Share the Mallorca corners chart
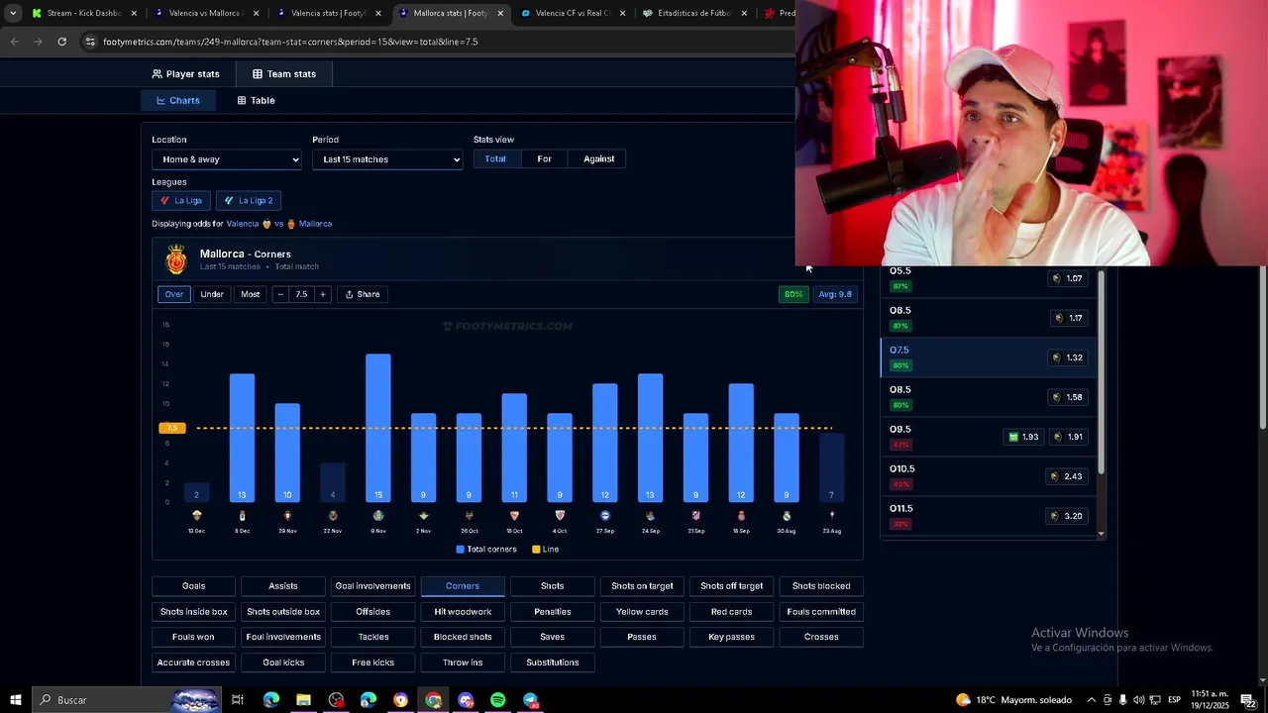Image resolution: width=1268 pixels, height=713 pixels. [x=363, y=294]
